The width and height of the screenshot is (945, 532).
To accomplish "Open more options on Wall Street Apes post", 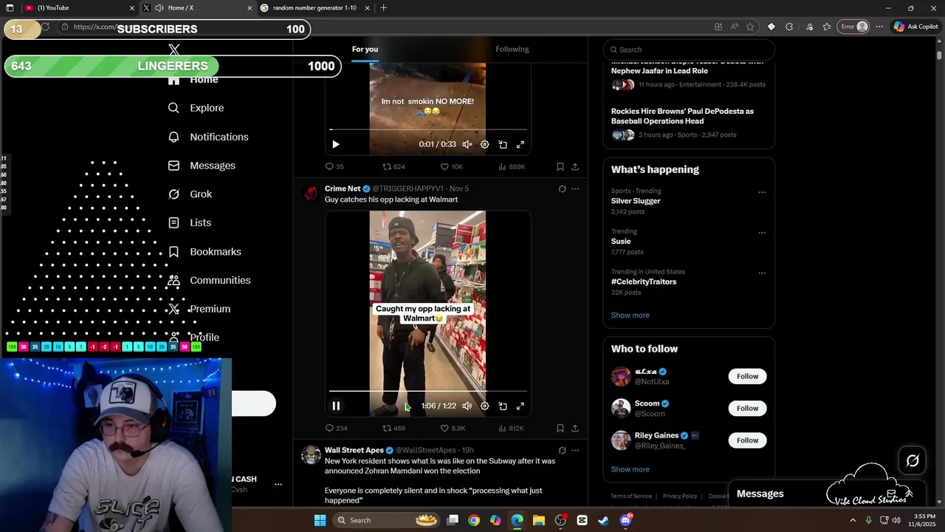I will coord(575,450).
